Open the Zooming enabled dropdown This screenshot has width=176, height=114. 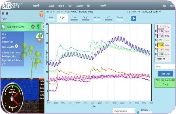(124, 111)
